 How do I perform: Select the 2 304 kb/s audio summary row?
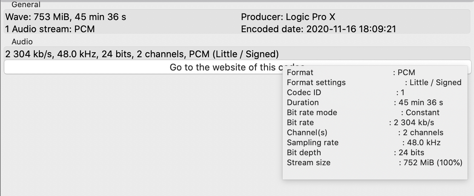point(142,54)
